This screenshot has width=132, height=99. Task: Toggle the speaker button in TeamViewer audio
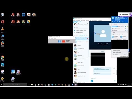pyautogui.click(x=121, y=37)
